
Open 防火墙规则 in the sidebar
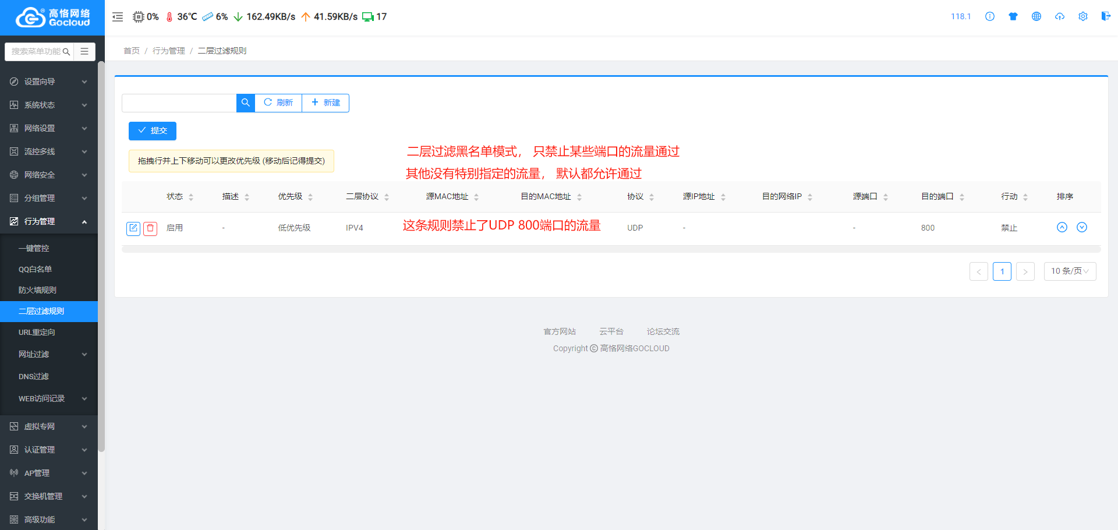pyautogui.click(x=37, y=290)
